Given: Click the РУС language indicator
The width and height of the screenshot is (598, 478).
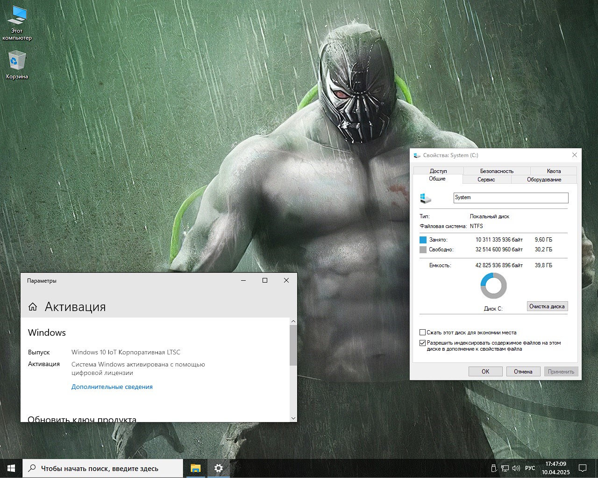Looking at the screenshot, I should [530, 468].
